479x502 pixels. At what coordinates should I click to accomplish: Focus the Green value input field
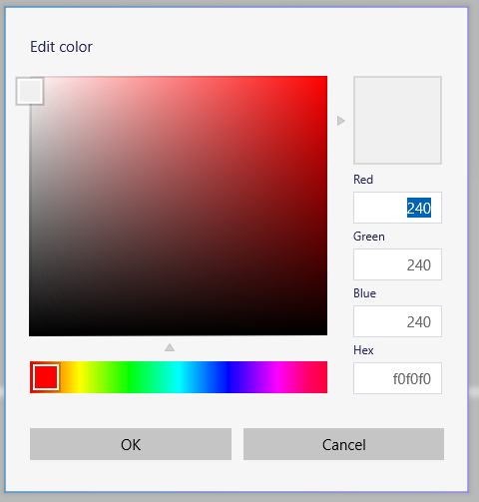(x=397, y=264)
